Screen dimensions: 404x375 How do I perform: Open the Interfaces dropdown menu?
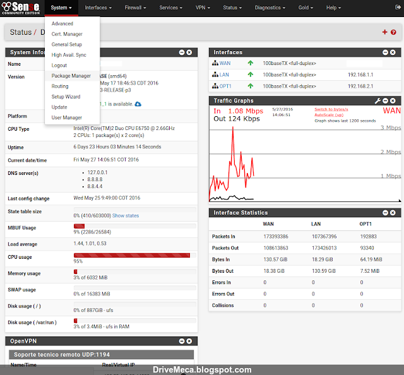coord(98,8)
